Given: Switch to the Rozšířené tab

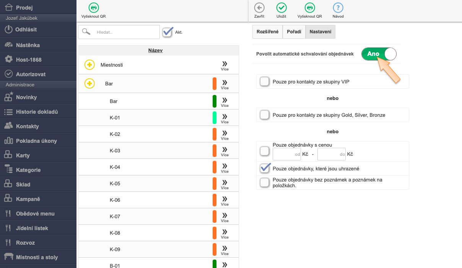Looking at the screenshot, I should (267, 32).
